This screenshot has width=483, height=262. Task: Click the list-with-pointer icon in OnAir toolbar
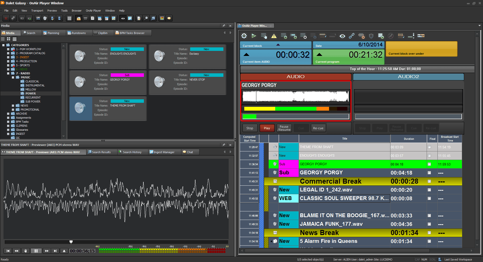coord(264,36)
